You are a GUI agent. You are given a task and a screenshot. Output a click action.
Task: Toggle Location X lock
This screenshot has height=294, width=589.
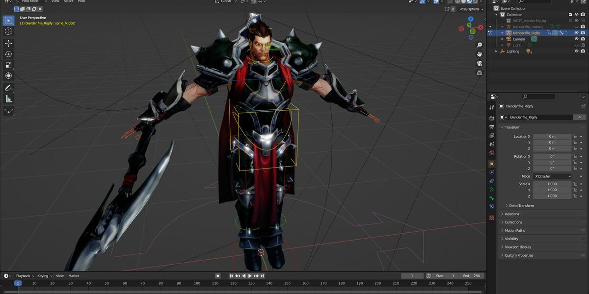click(x=575, y=137)
